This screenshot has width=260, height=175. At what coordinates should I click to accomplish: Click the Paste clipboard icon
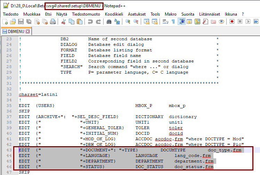click(80, 22)
